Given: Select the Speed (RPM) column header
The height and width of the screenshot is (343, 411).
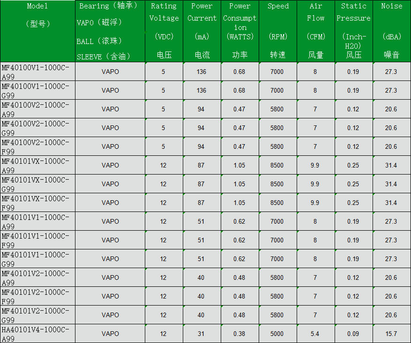Looking at the screenshot, I should pos(278,31).
